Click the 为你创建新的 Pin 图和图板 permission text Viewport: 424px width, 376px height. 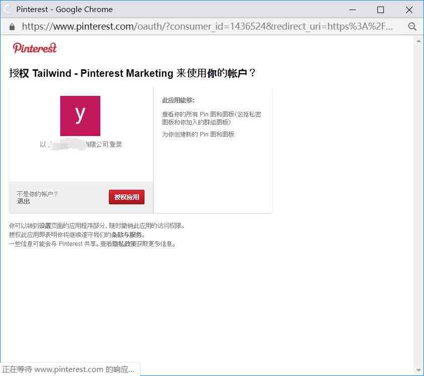pos(198,134)
